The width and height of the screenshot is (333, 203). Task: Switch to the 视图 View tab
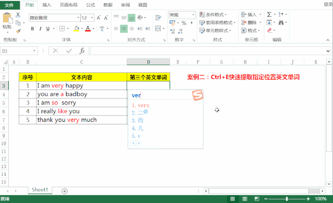click(143, 5)
